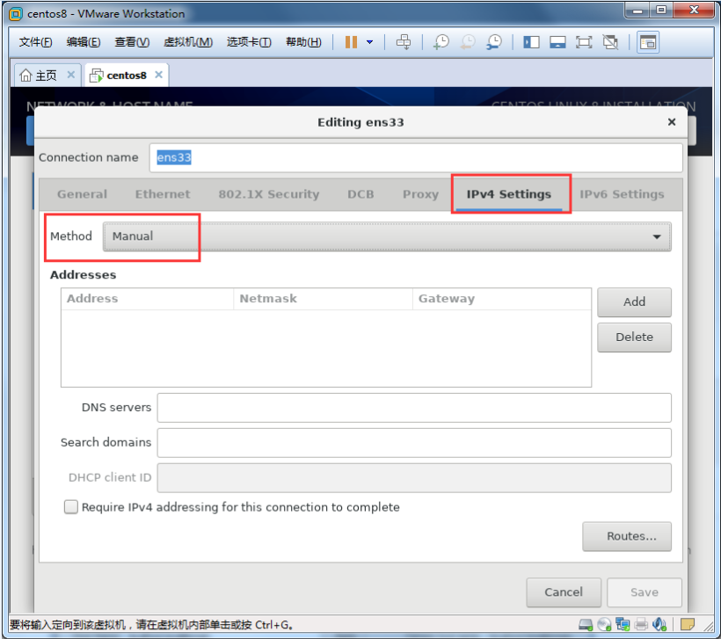Click the sound card status icon

point(660,625)
